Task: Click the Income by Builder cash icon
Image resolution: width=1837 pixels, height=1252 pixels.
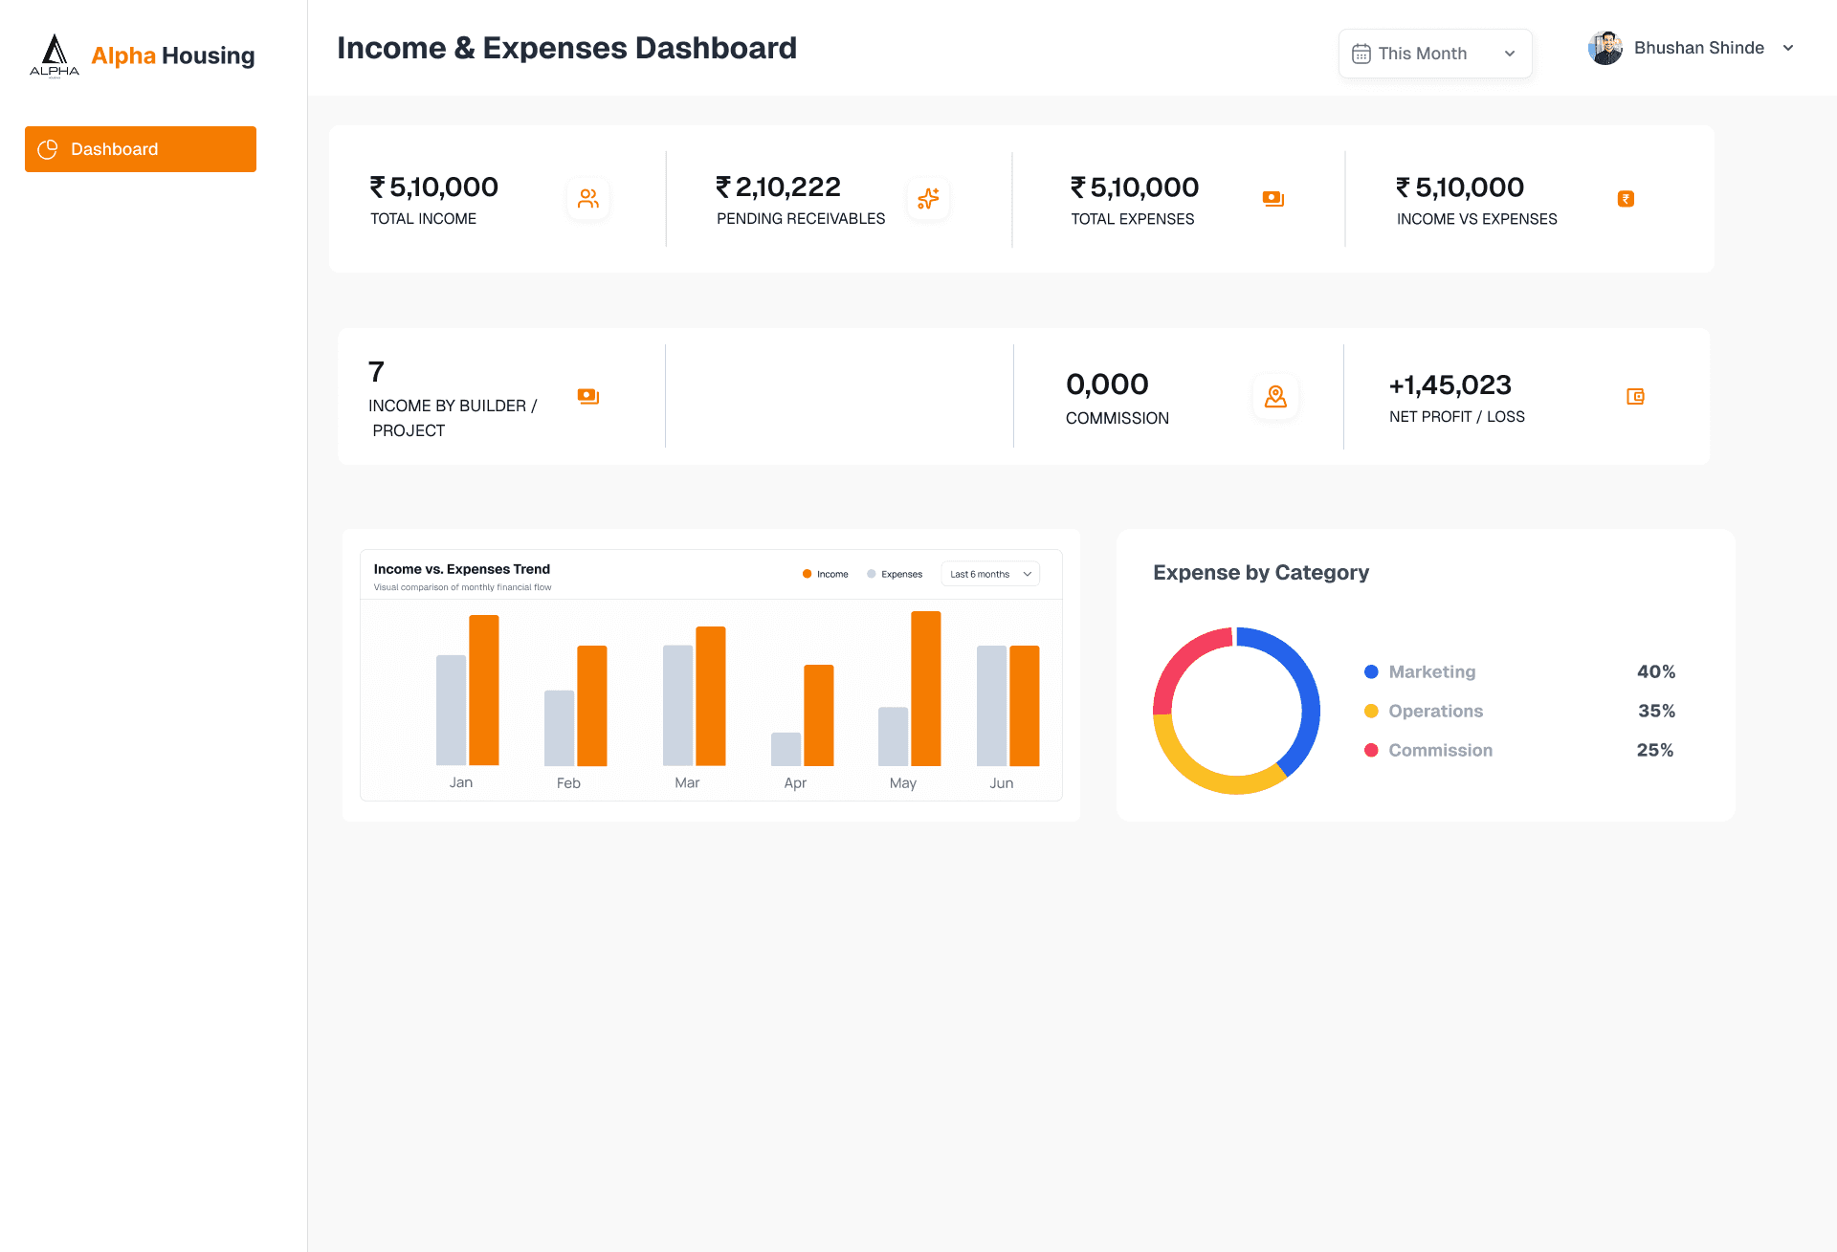Action: tap(587, 396)
